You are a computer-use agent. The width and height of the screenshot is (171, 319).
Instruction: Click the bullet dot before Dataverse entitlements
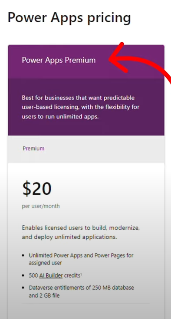click(x=24, y=288)
